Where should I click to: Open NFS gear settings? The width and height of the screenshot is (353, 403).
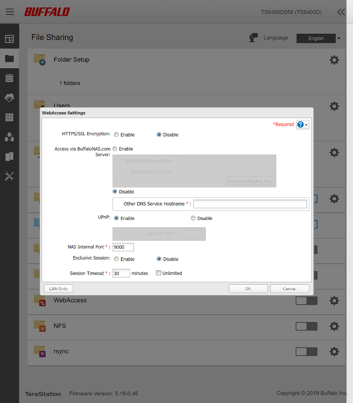pos(334,326)
